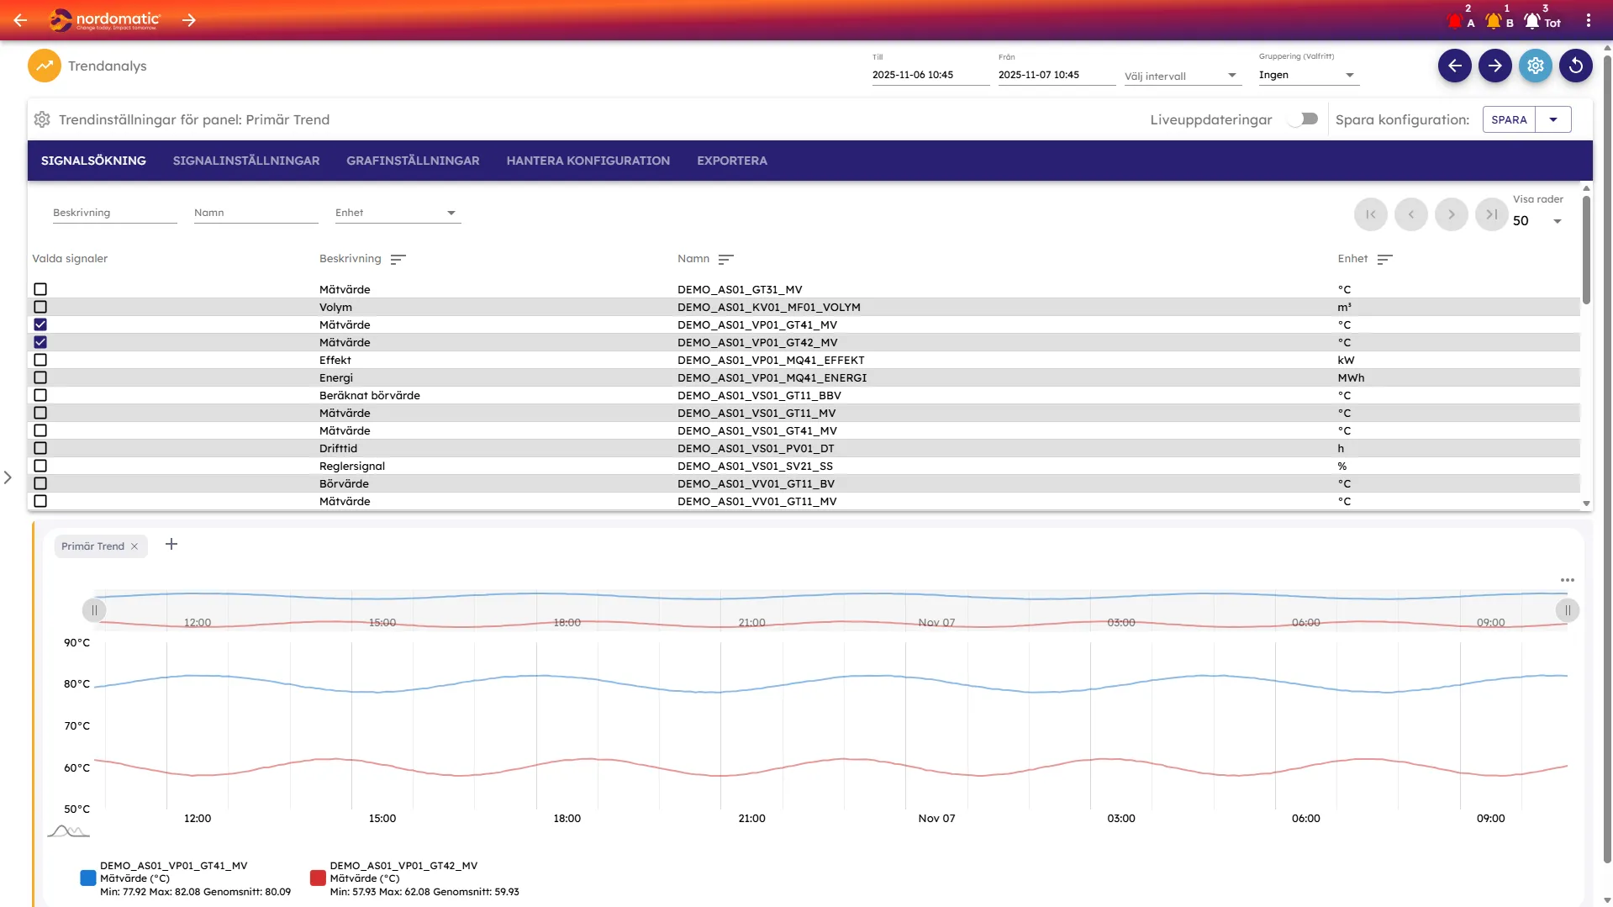Switch to the Grafinställningar tab
Viewport: 1613px width, 907px height.
413,161
